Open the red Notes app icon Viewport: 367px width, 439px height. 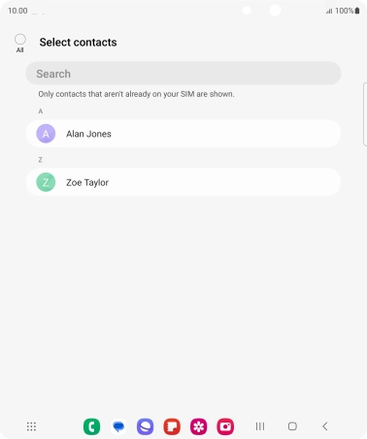coord(172,426)
